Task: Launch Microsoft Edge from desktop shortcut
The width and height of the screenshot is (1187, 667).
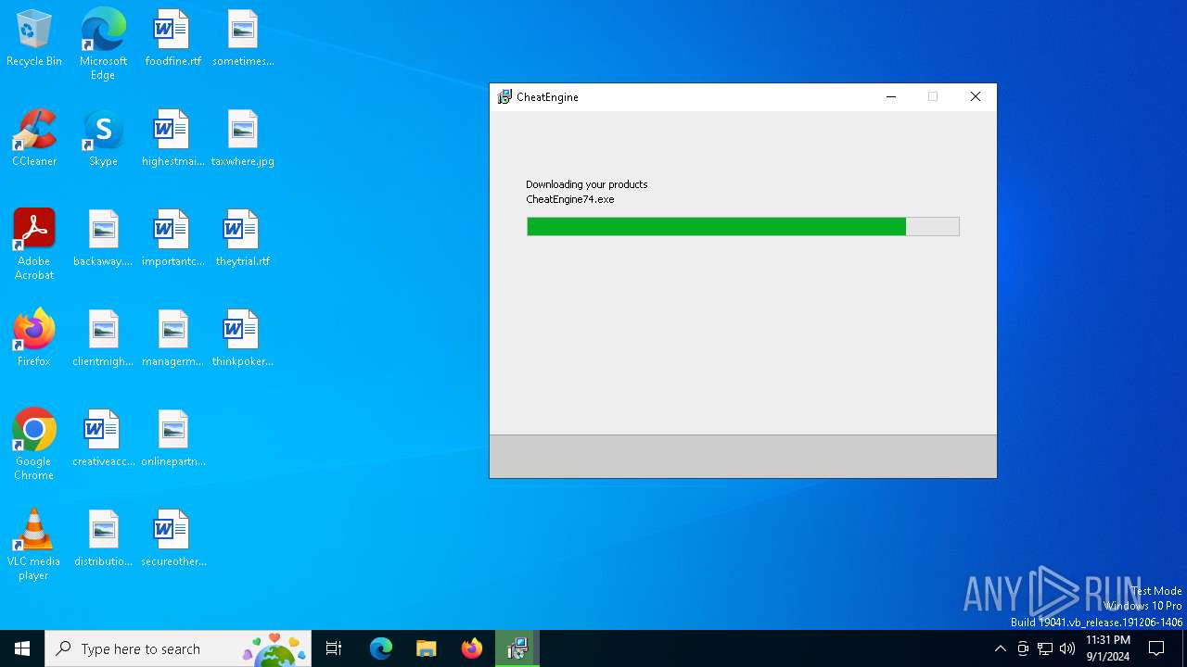Action: (103, 44)
